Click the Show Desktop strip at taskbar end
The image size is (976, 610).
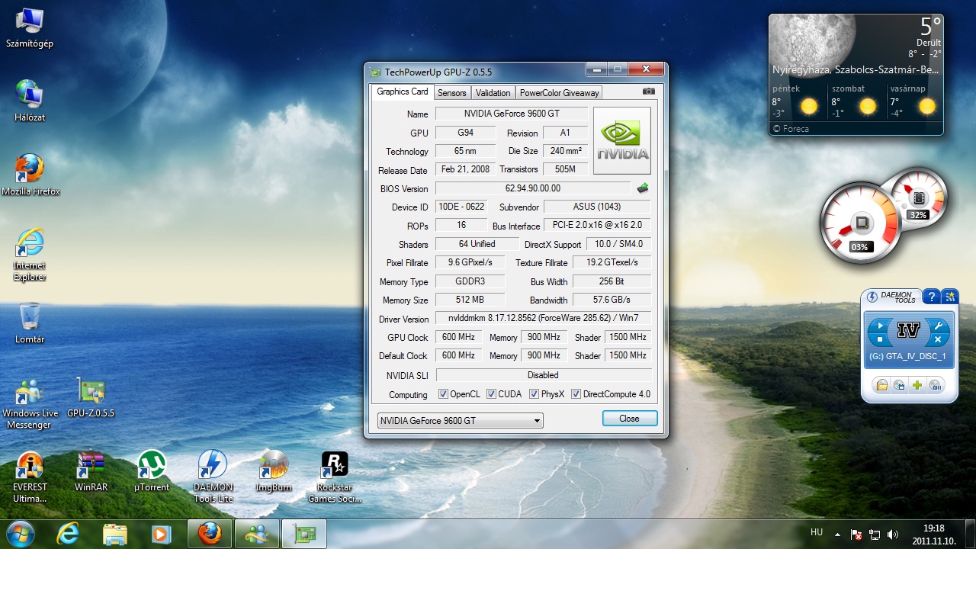[970, 534]
